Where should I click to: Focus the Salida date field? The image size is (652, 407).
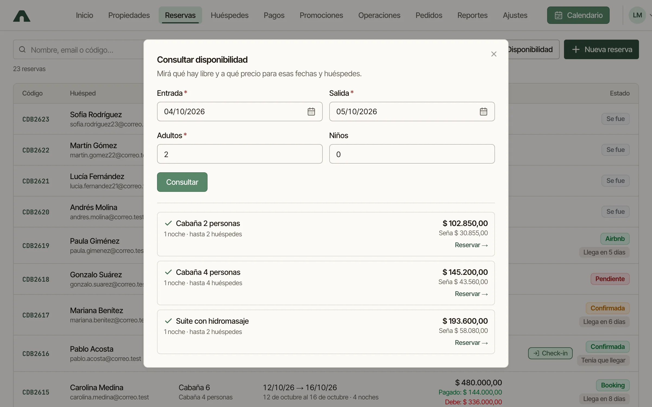[x=412, y=112]
